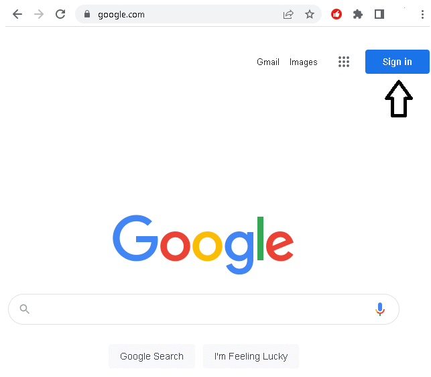Bookmark this tab with the star icon

(x=310, y=14)
